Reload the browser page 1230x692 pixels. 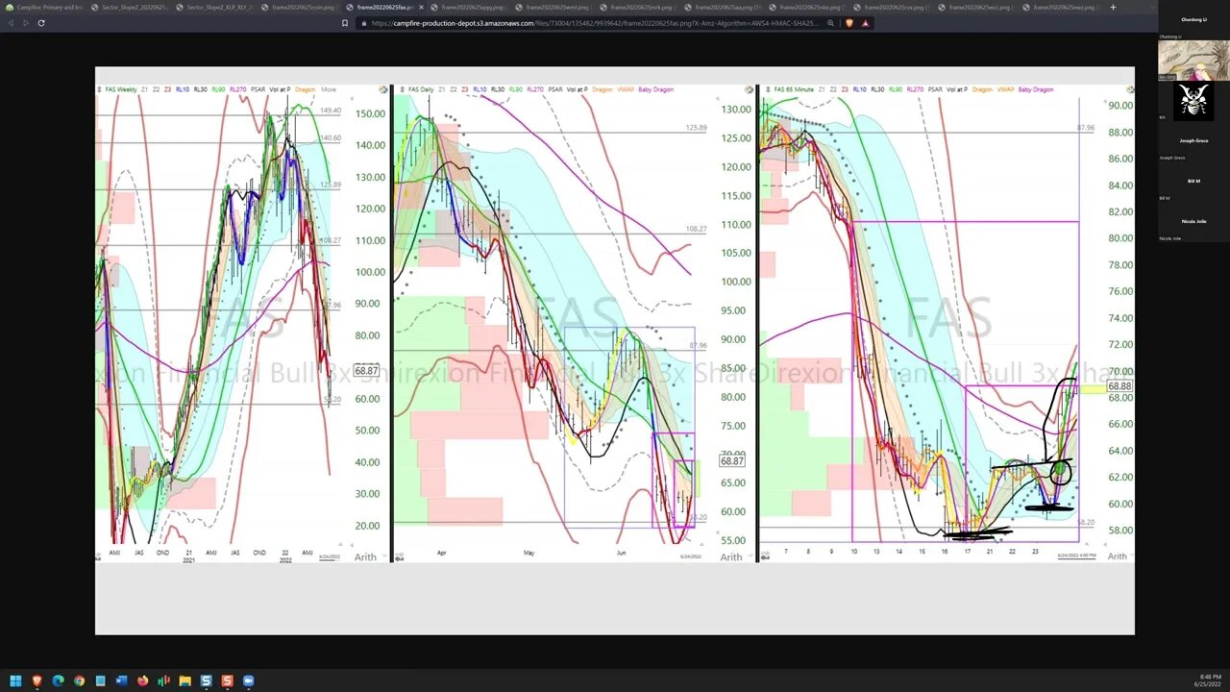(x=40, y=22)
